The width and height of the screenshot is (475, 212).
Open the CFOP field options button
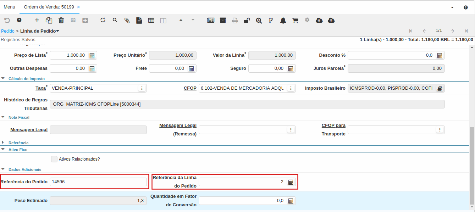coord(291,88)
